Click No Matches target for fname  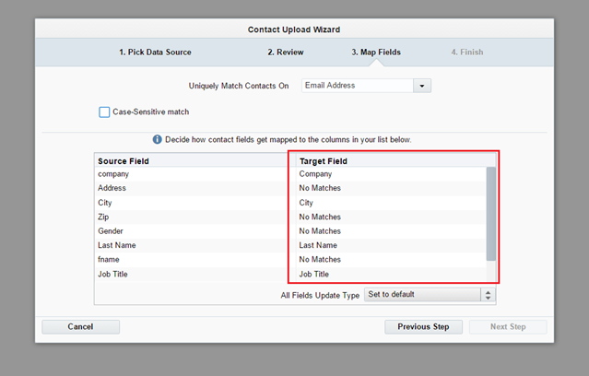coord(391,260)
